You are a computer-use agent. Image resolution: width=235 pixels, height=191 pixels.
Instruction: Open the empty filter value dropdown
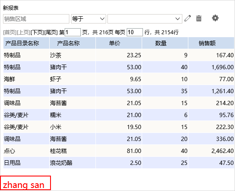145,19
